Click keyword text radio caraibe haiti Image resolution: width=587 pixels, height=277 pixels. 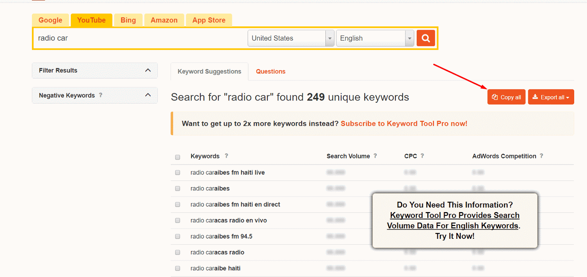pyautogui.click(x=215, y=269)
